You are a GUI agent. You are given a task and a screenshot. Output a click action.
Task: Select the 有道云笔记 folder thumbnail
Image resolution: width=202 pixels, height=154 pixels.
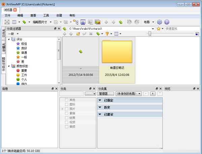[x=117, y=56]
